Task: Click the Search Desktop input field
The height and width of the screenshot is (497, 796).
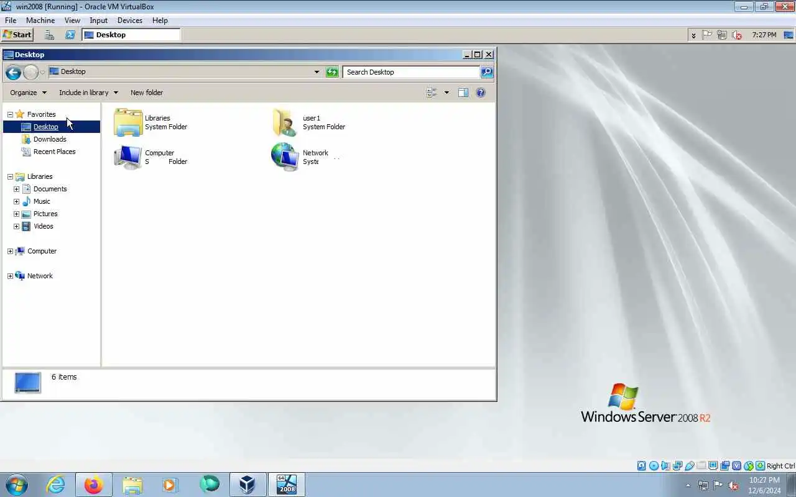Action: tap(410, 72)
